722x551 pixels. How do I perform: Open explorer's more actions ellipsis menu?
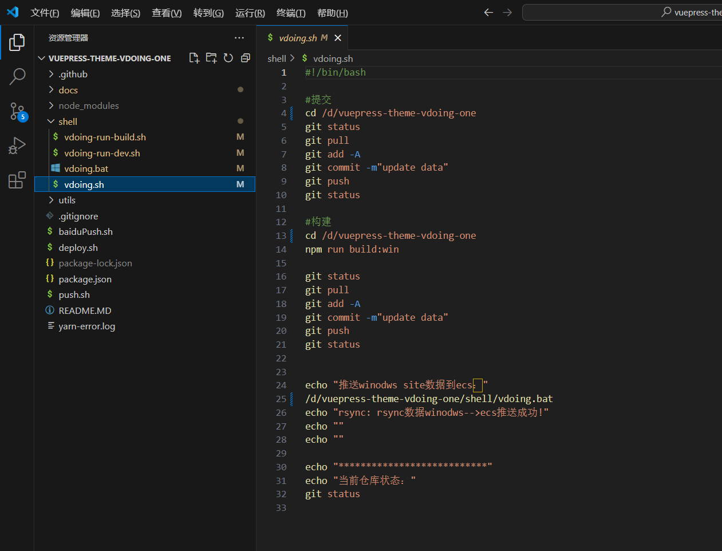coord(239,38)
